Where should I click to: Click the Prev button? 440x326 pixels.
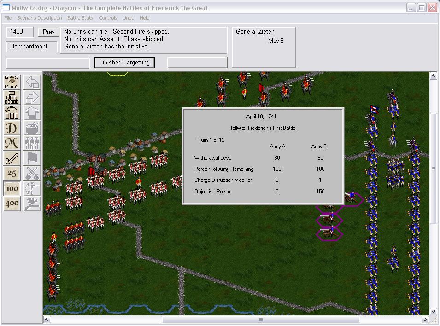coord(48,32)
